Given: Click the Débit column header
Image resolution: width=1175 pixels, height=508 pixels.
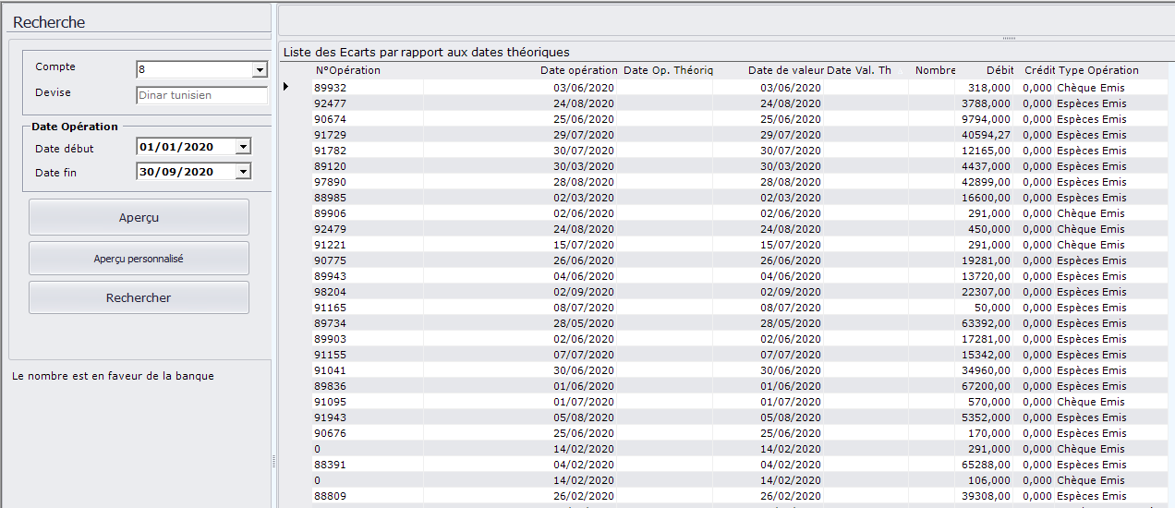Looking at the screenshot, I should (x=999, y=70).
